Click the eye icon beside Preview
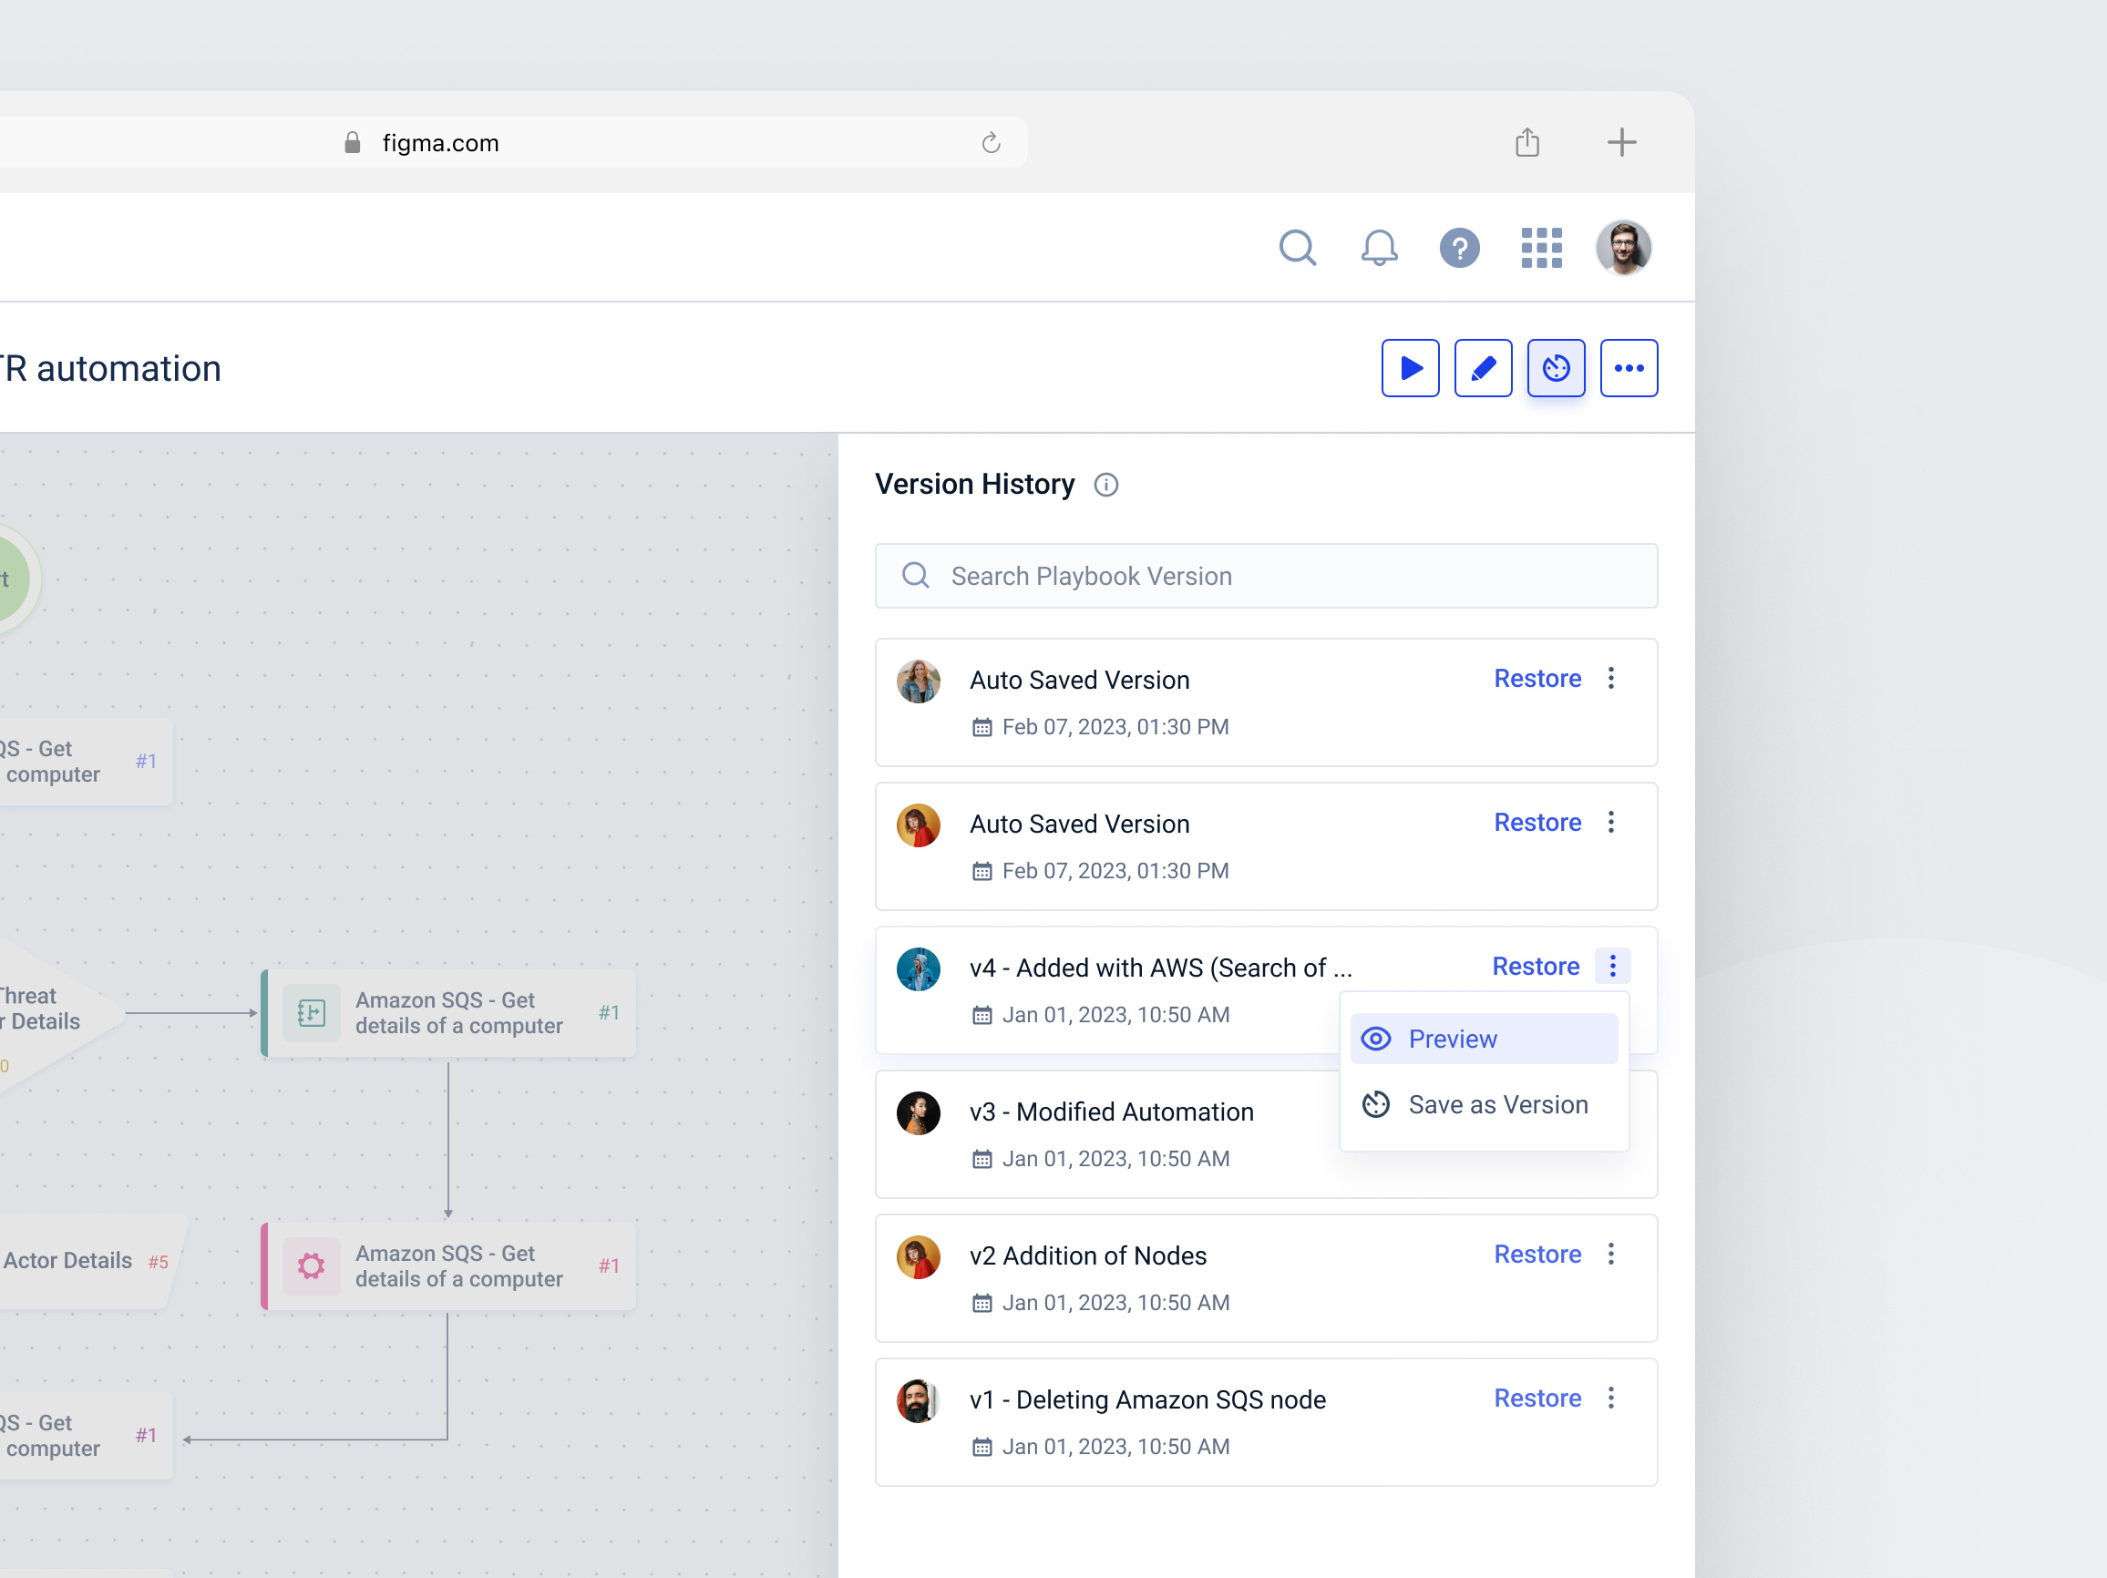Screen dimensions: 2107x1578 coord(1375,1038)
